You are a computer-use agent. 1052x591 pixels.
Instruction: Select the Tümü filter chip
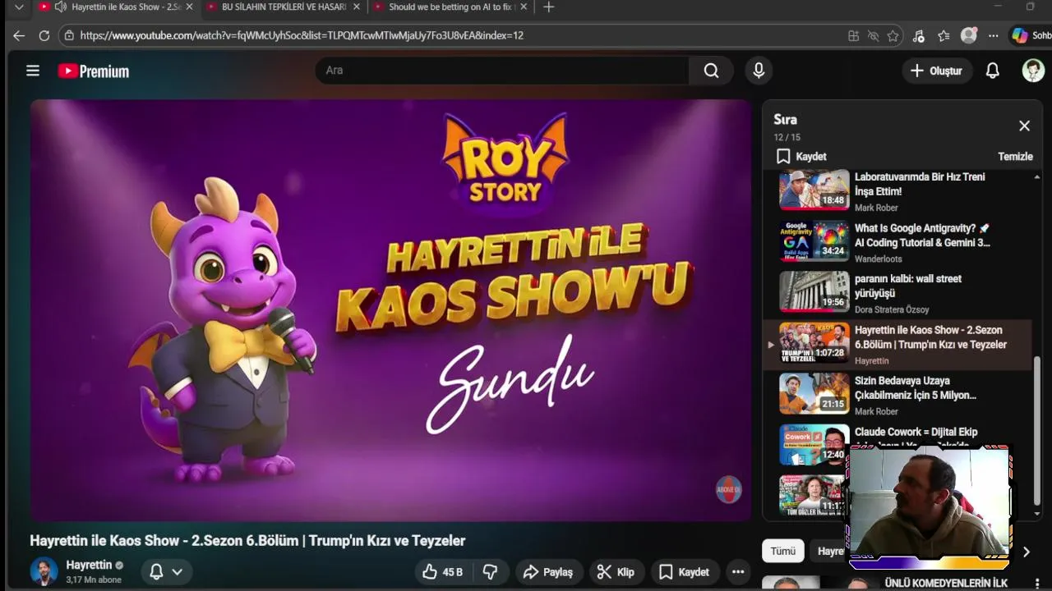click(x=782, y=551)
